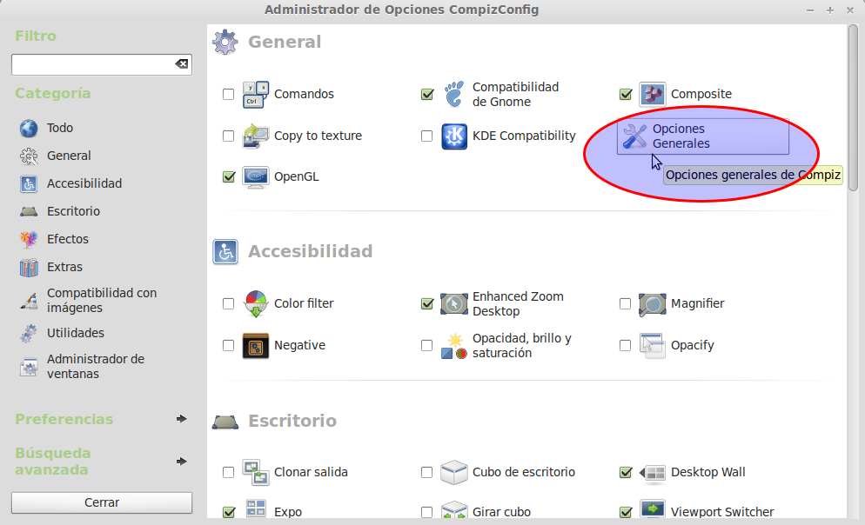Click the vertical scrollbar of plugin list

tap(853, 113)
